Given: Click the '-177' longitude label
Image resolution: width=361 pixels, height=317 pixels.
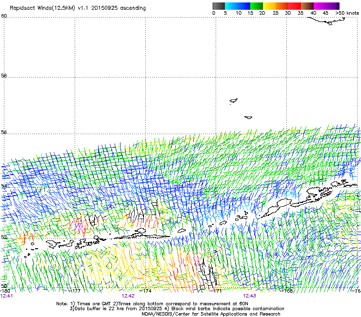Looking at the screenshot, I should [x=75, y=291].
